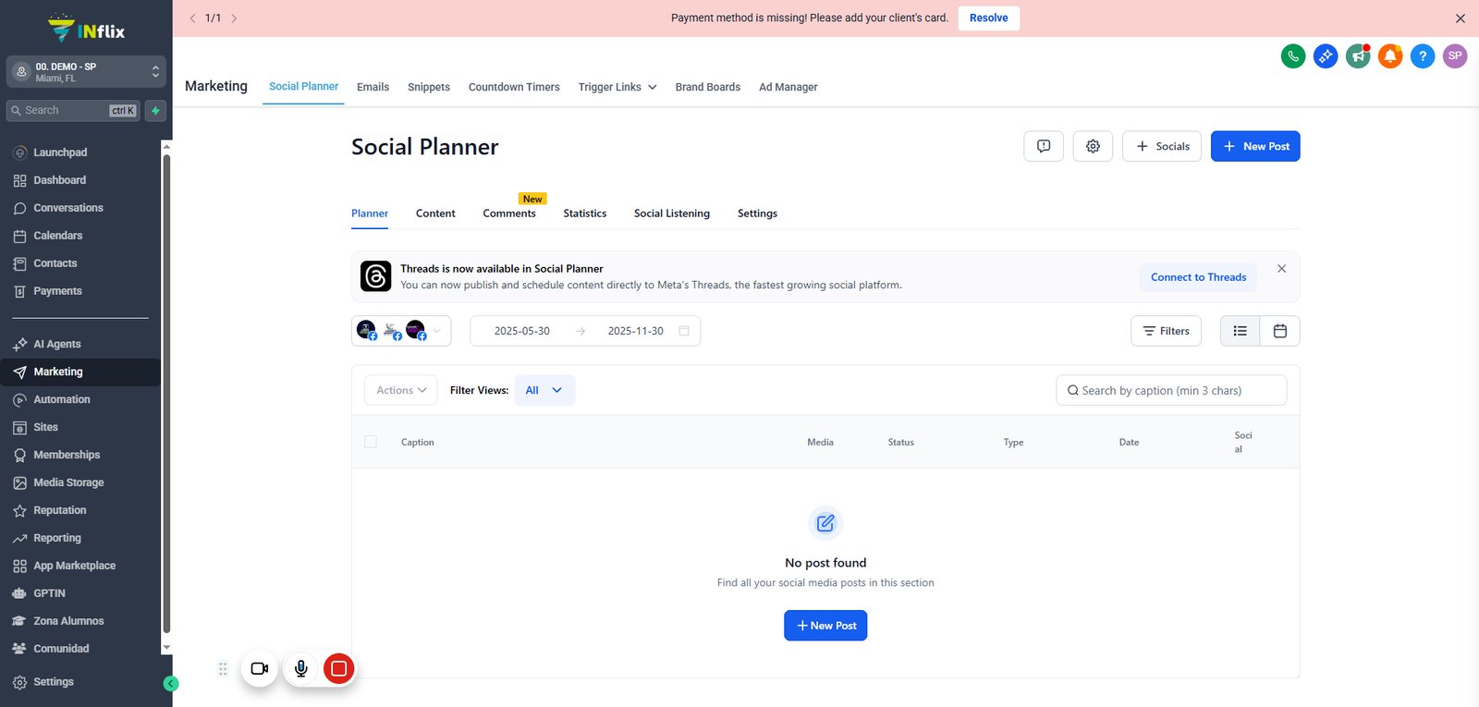Go to the Emails menu item
Image resolution: width=1479 pixels, height=707 pixels.
tap(373, 87)
